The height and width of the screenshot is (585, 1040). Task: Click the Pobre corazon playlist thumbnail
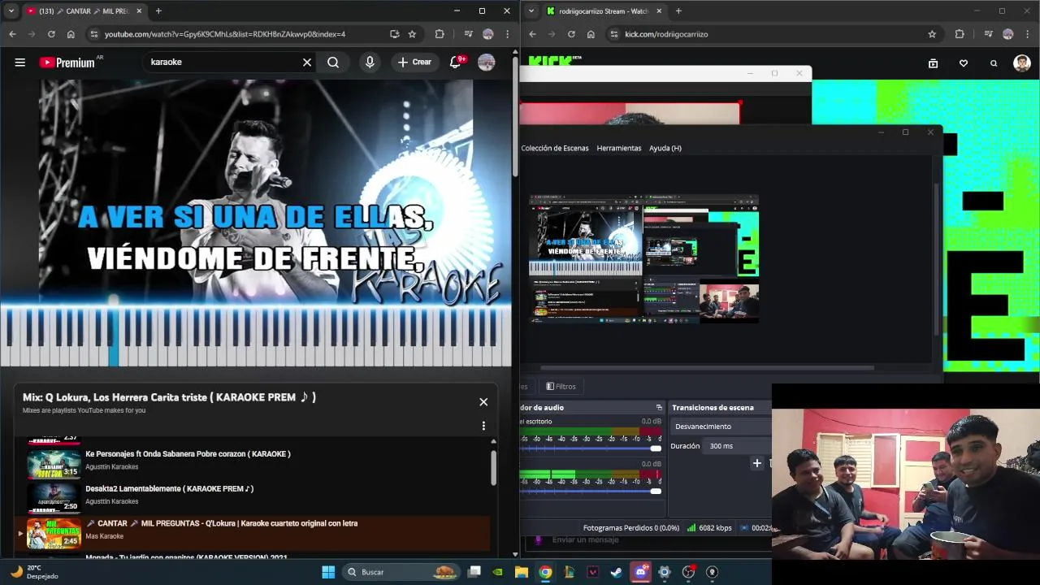54,463
